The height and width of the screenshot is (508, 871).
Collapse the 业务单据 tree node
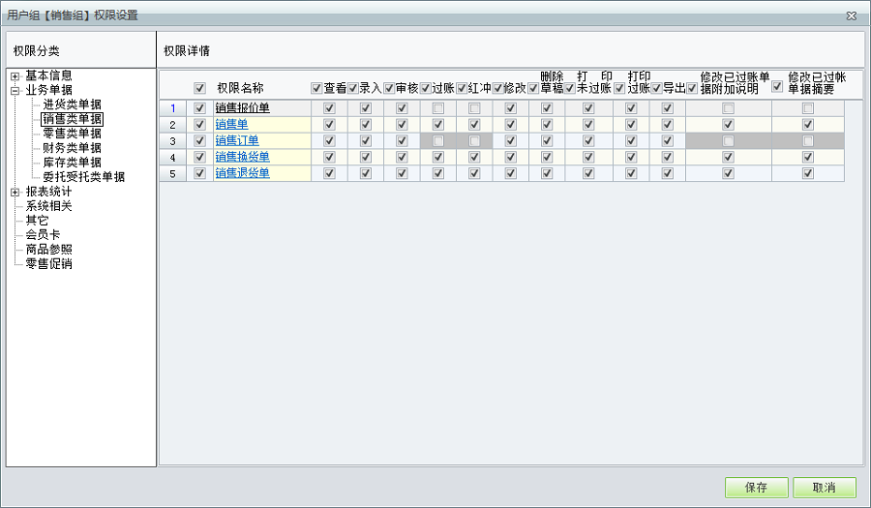15,91
